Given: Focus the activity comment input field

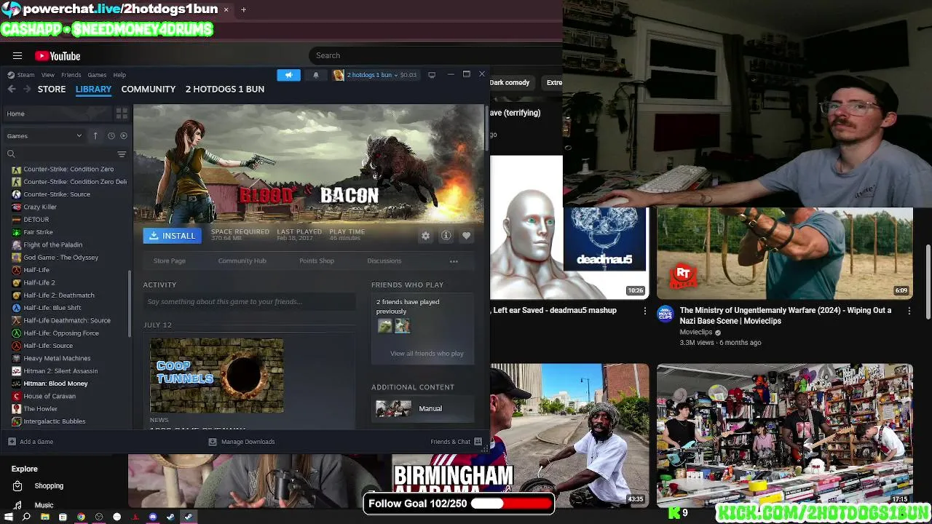Looking at the screenshot, I should coord(250,302).
